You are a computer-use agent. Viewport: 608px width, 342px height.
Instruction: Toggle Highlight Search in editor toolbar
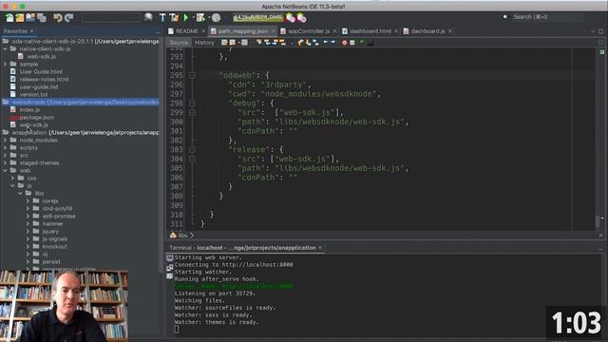point(282,42)
